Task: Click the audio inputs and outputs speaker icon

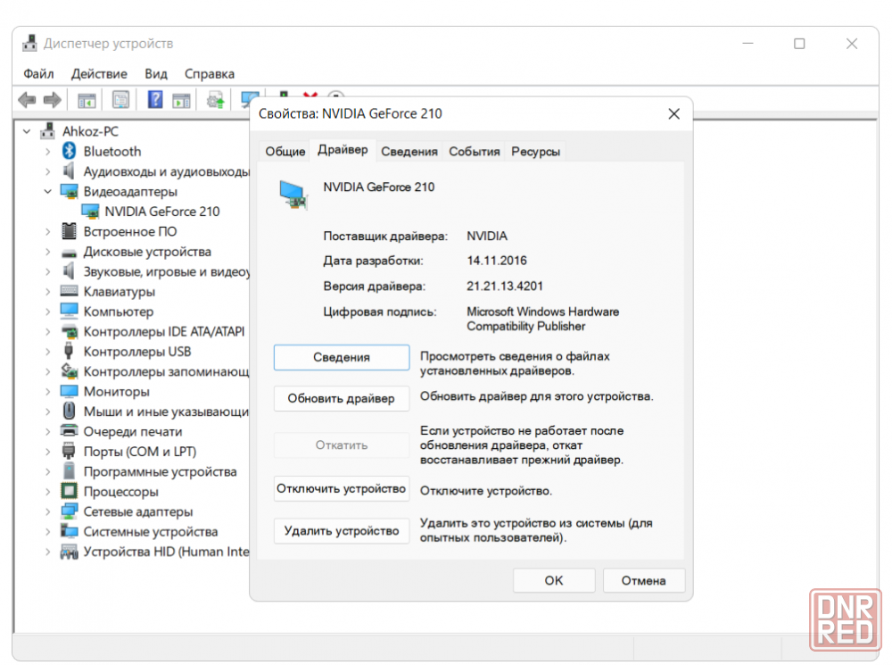Action: 69,170
